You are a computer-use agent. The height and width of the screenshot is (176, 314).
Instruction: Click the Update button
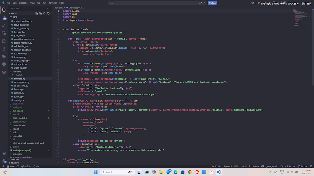coord(212,3)
